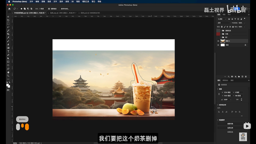Select the Eyedropper tool
The width and height of the screenshot is (256, 144).
coord(8,37)
